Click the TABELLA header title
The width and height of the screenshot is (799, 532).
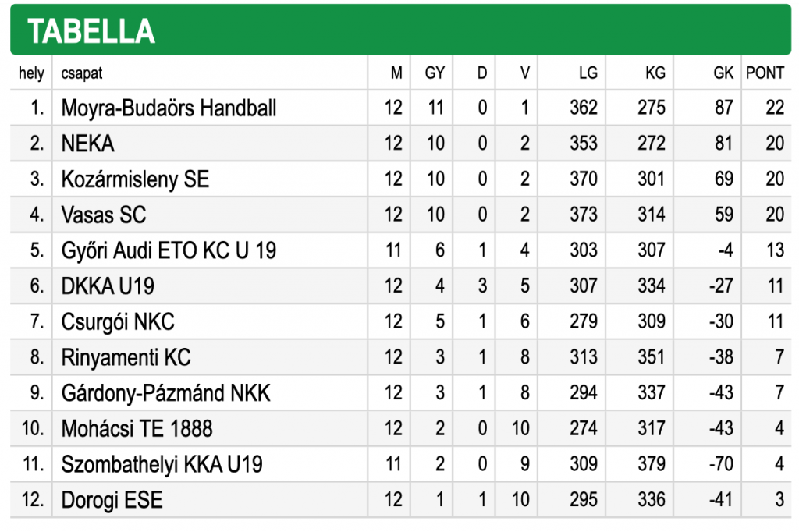pos(91,31)
